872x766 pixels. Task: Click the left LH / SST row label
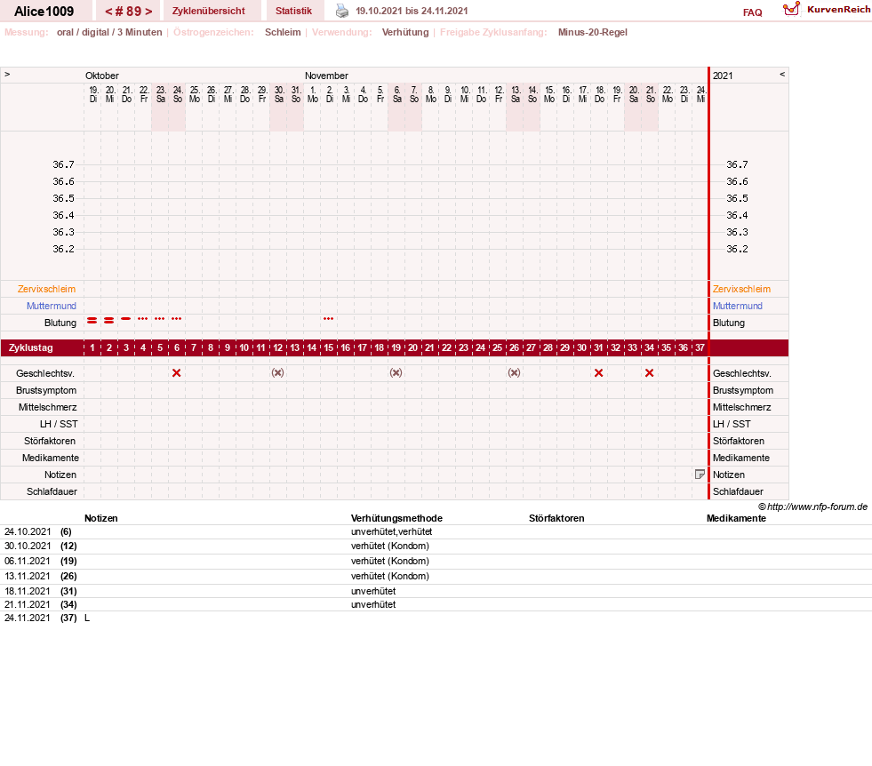coord(59,424)
